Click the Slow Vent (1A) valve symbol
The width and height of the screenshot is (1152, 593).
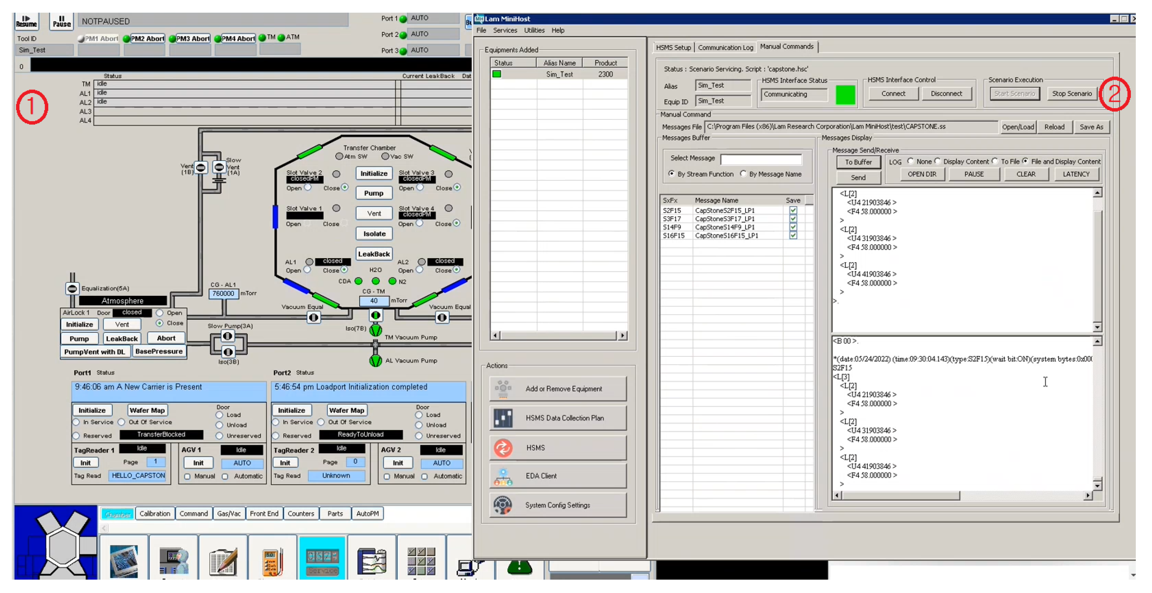(219, 167)
